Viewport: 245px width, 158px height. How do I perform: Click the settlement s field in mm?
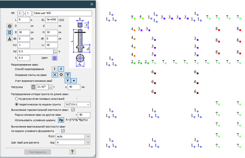click(74, 87)
